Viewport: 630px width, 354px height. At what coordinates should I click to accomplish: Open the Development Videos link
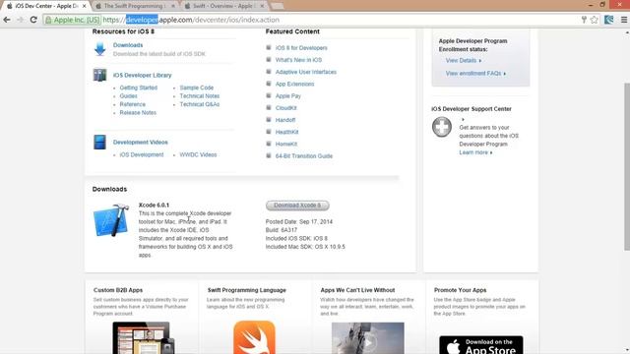(x=140, y=142)
